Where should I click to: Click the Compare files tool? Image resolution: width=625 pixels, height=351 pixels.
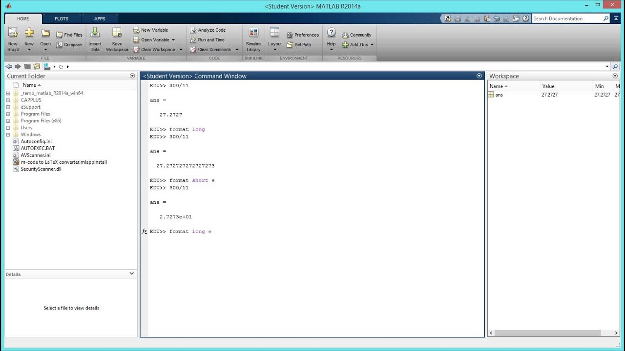coord(69,45)
